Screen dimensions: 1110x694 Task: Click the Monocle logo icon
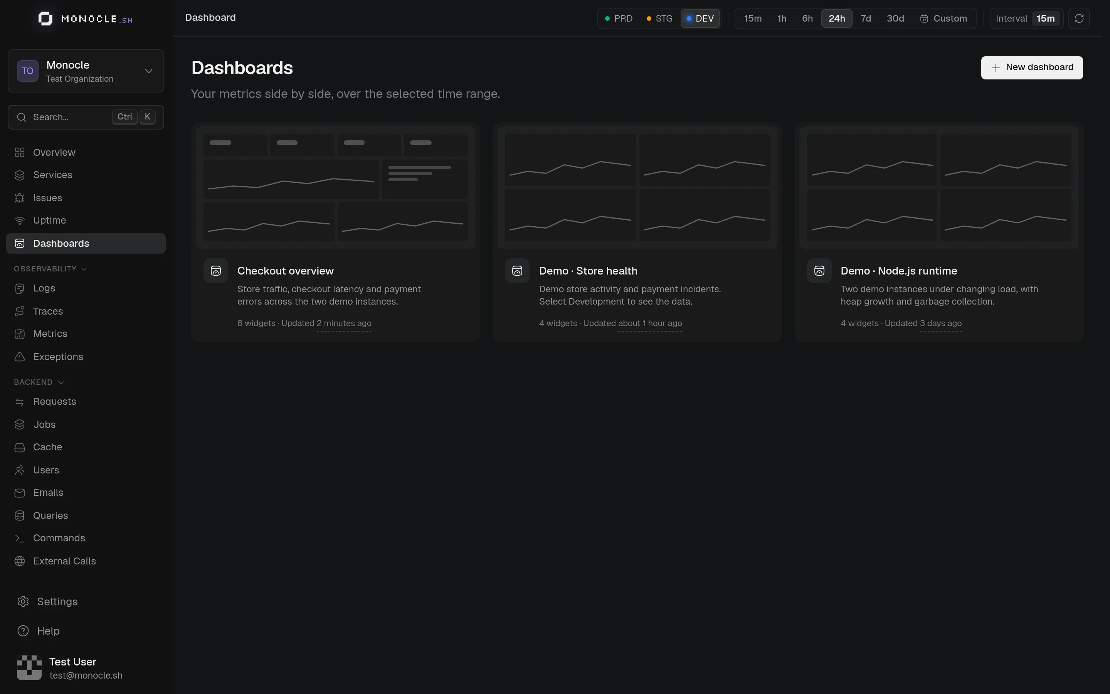(45, 19)
